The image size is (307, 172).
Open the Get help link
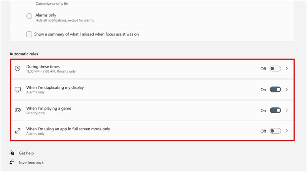point(26,153)
